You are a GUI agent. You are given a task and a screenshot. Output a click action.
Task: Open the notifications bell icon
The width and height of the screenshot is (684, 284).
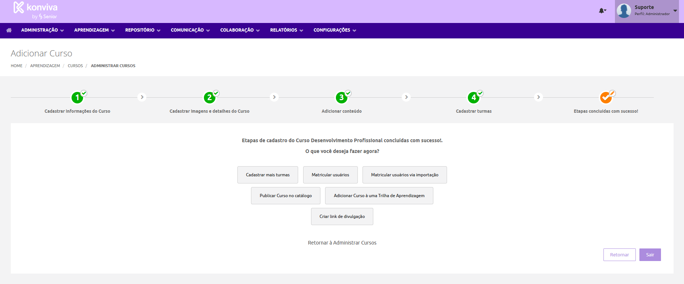(x=602, y=11)
